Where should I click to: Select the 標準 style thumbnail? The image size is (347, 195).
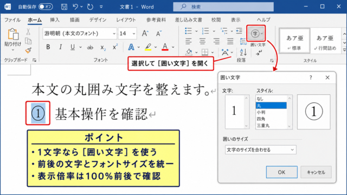pyautogui.click(x=294, y=41)
